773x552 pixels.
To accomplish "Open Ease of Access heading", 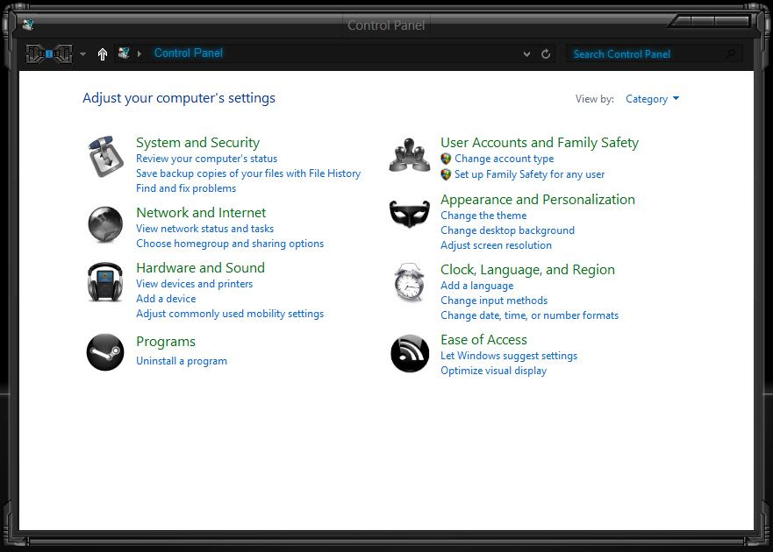I will 483,340.
